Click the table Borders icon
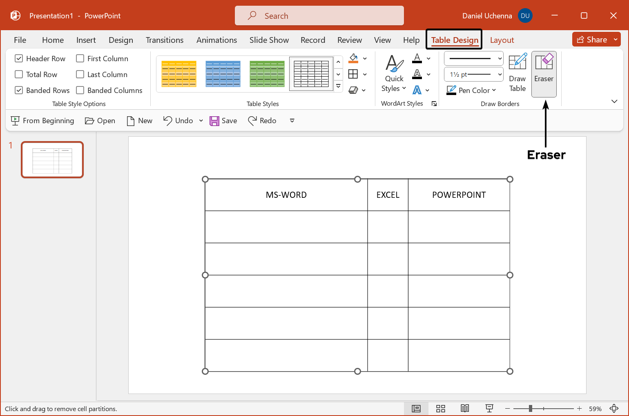The width and height of the screenshot is (629, 416). [353, 74]
